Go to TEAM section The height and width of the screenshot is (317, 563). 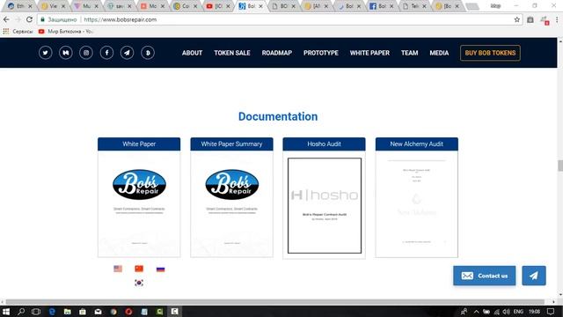point(409,53)
